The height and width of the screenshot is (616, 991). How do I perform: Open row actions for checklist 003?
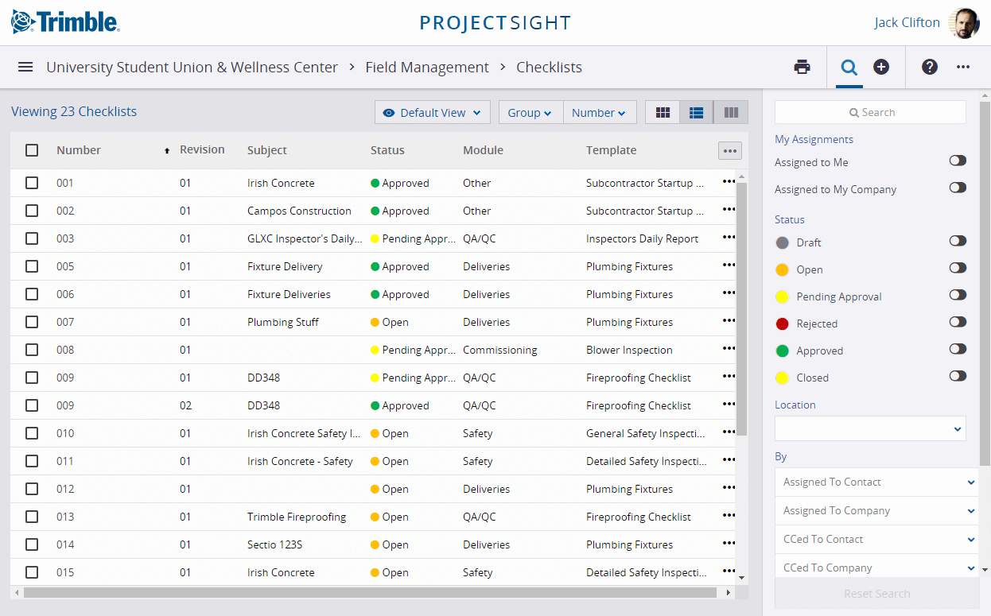coord(729,238)
